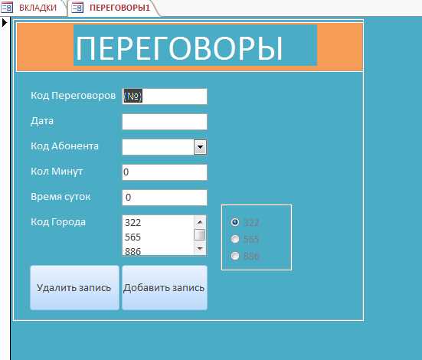
Task: Click the Кол Минут label
Action: click(x=57, y=172)
